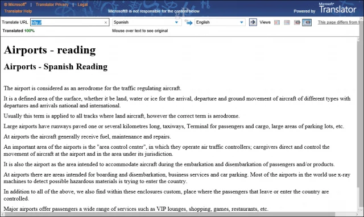The width and height of the screenshot is (364, 217).
Task: Open the Translator Help link
Action: coord(18,11)
